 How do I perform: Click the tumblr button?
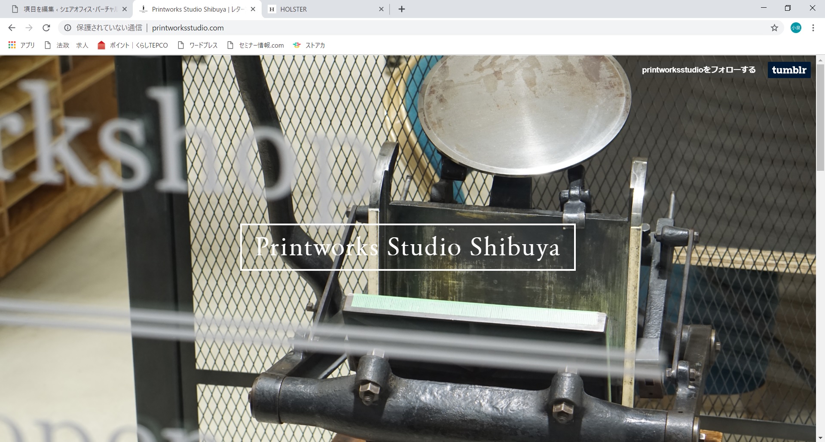789,70
